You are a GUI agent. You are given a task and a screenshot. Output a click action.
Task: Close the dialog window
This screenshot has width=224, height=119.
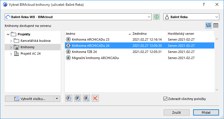(x=217, y=5)
